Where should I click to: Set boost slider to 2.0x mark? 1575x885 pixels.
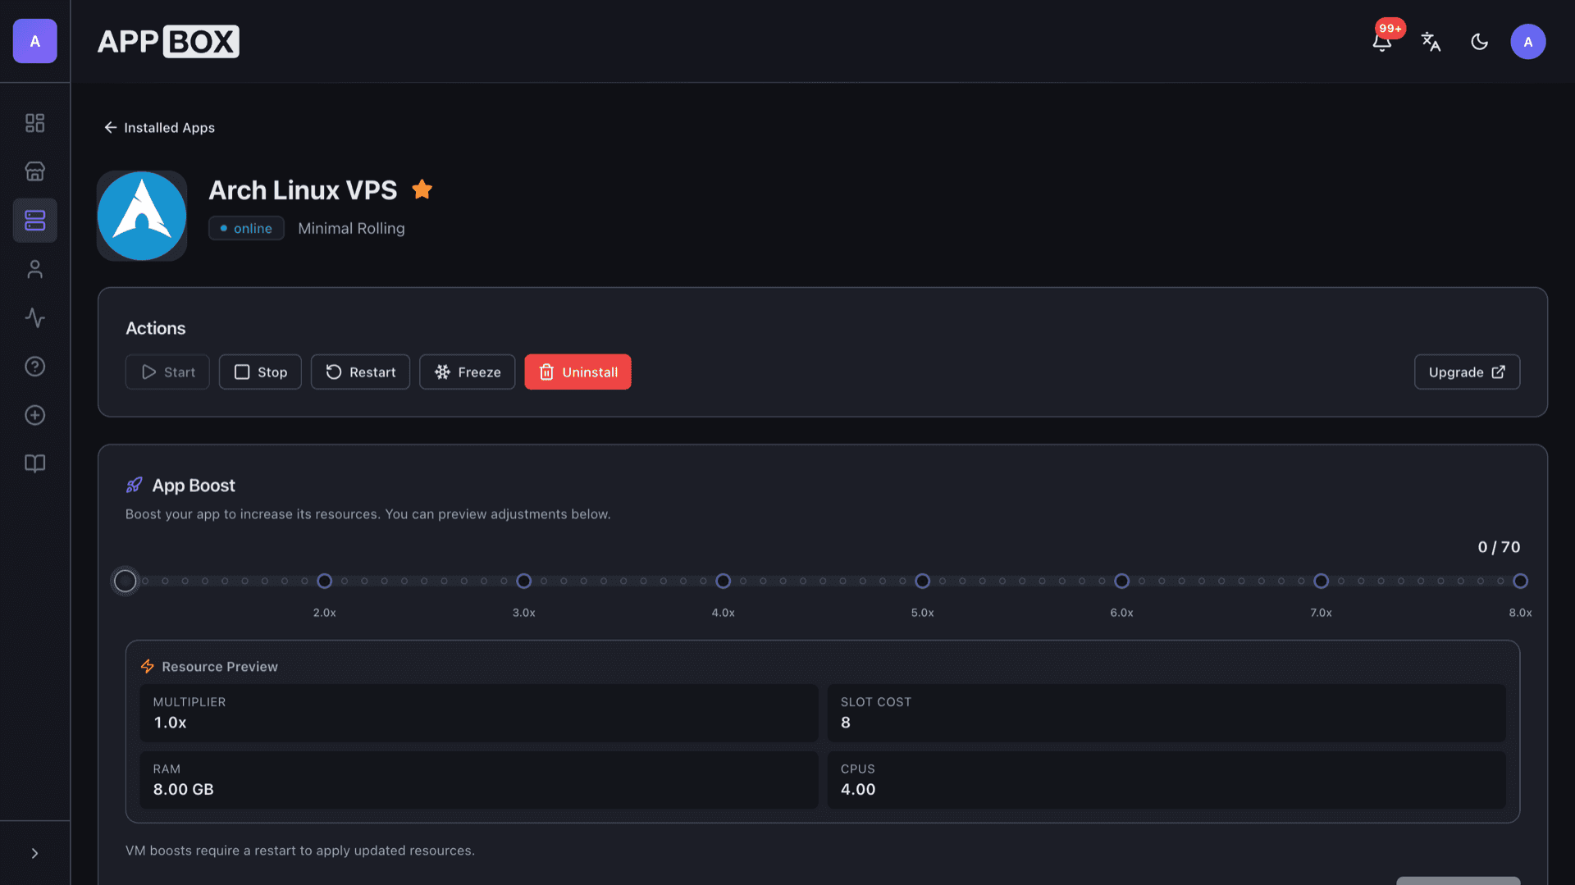[325, 581]
